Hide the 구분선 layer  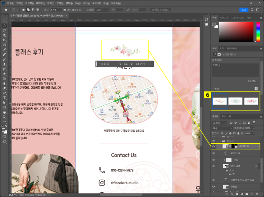pyautogui.click(x=214, y=186)
